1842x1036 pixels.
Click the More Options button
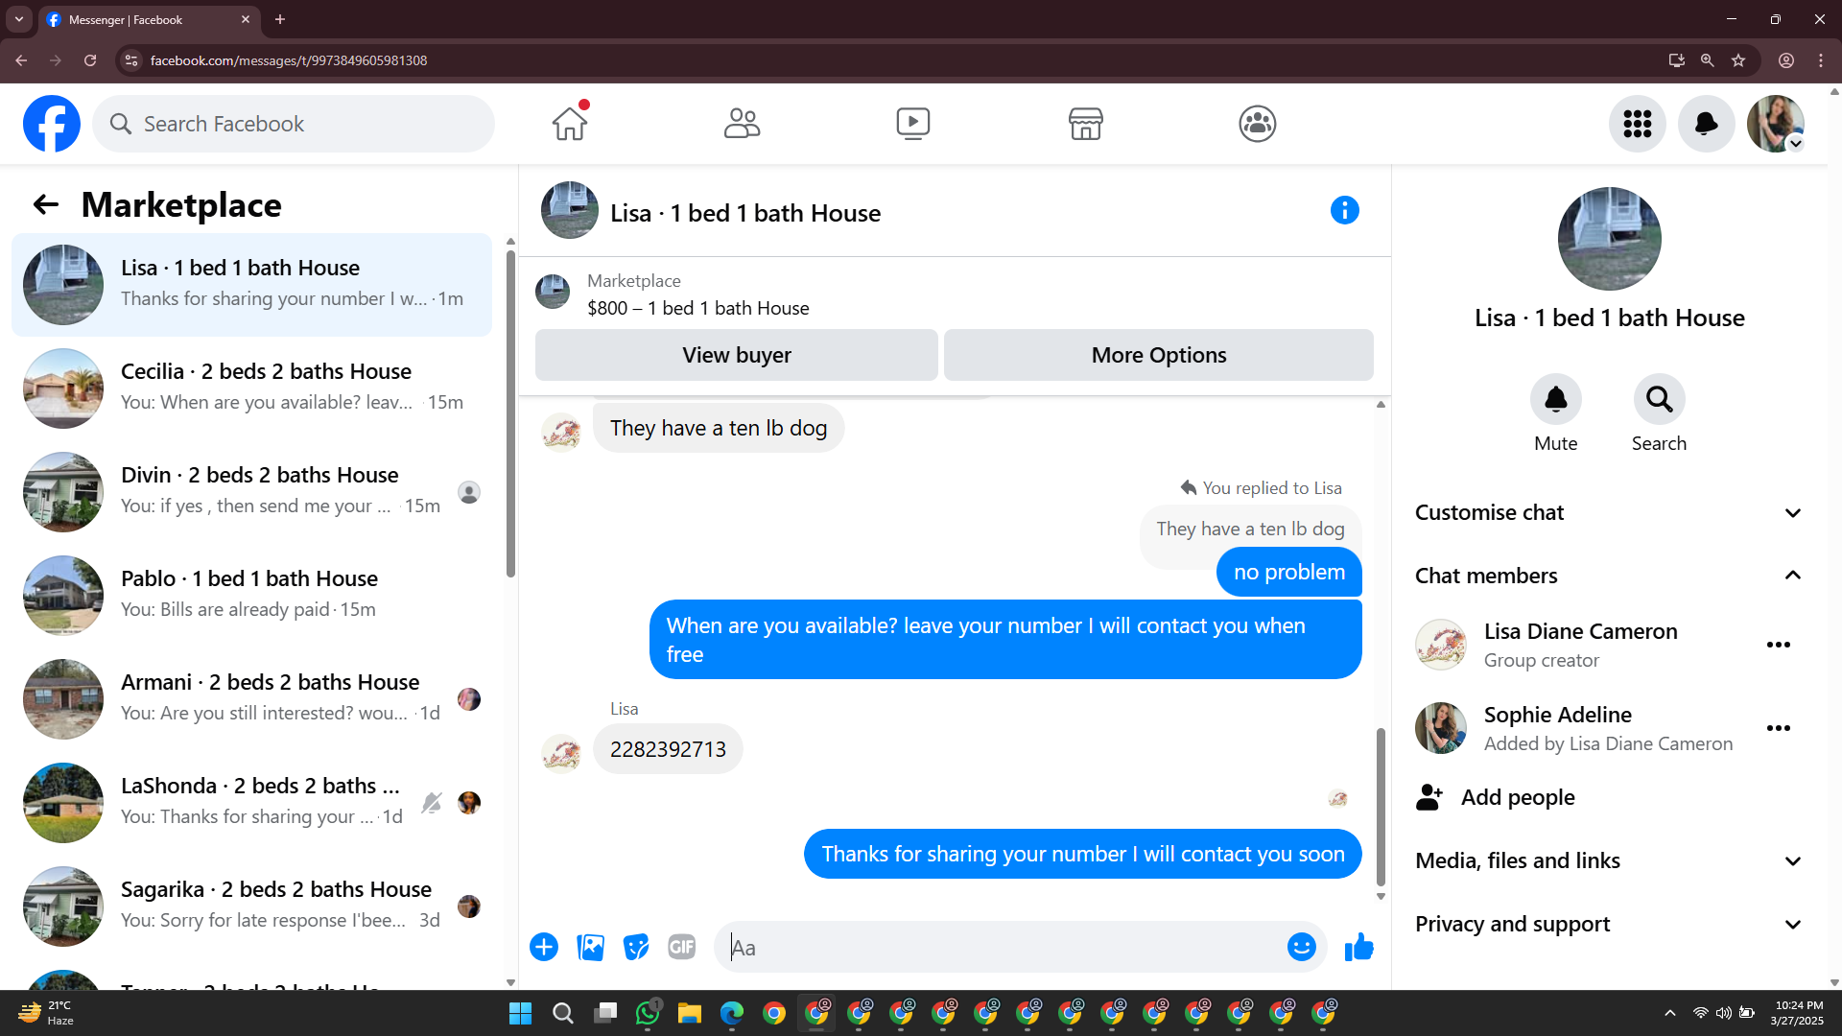tap(1158, 355)
